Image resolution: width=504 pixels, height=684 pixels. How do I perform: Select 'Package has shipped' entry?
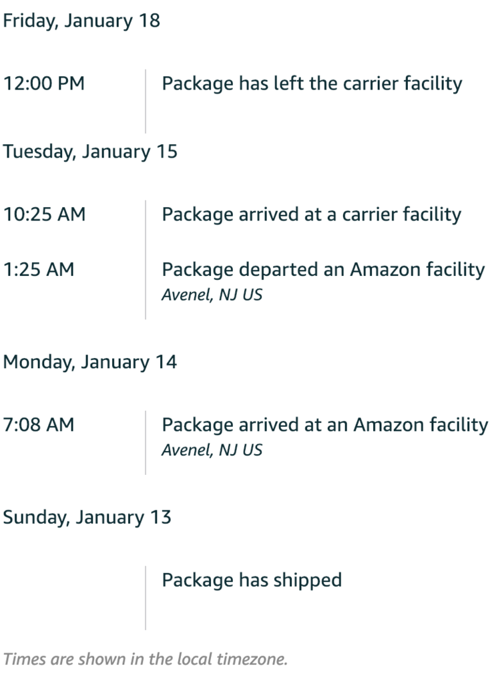pos(252,580)
